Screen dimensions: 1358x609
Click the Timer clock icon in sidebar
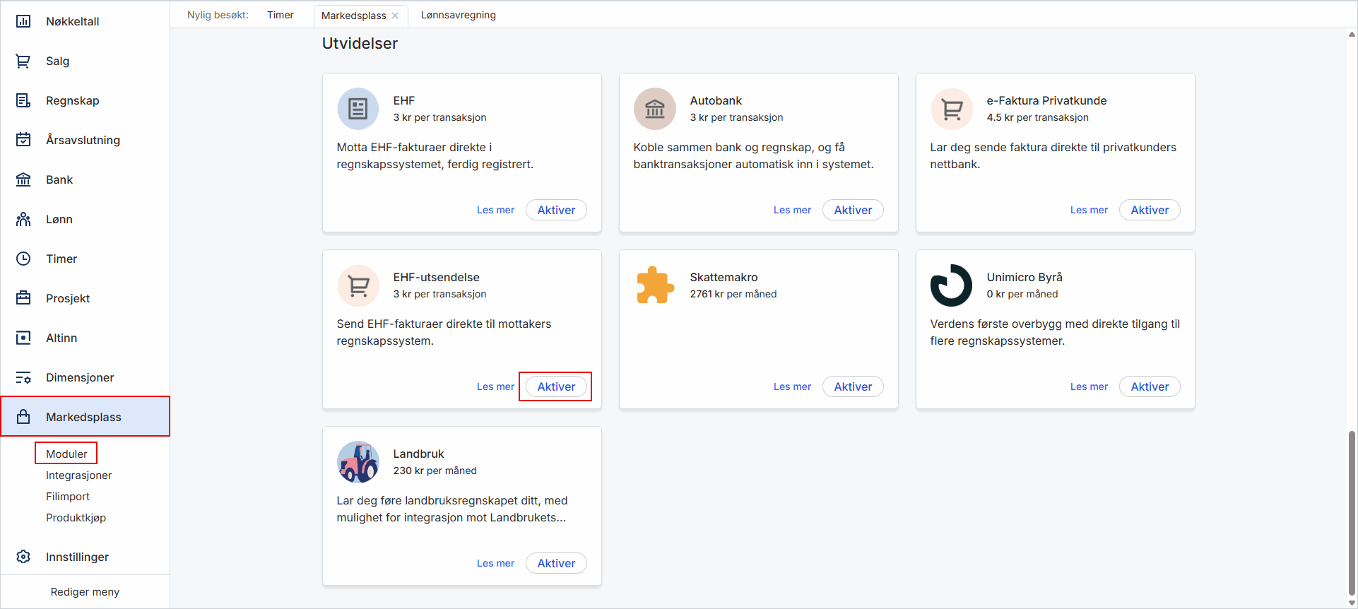tap(23, 259)
